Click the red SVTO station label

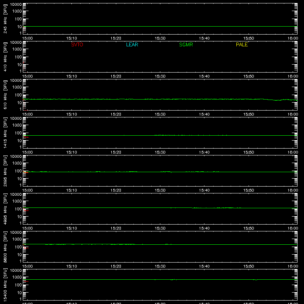pos(77,44)
